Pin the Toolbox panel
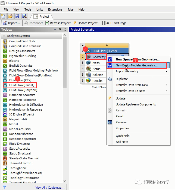Screen dimensions: 175x190 [60, 30]
